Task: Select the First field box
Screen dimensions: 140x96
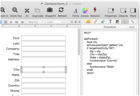Action: tap(44, 38)
